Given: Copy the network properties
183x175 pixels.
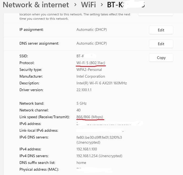Looking at the screenshot, I should click(161, 58).
